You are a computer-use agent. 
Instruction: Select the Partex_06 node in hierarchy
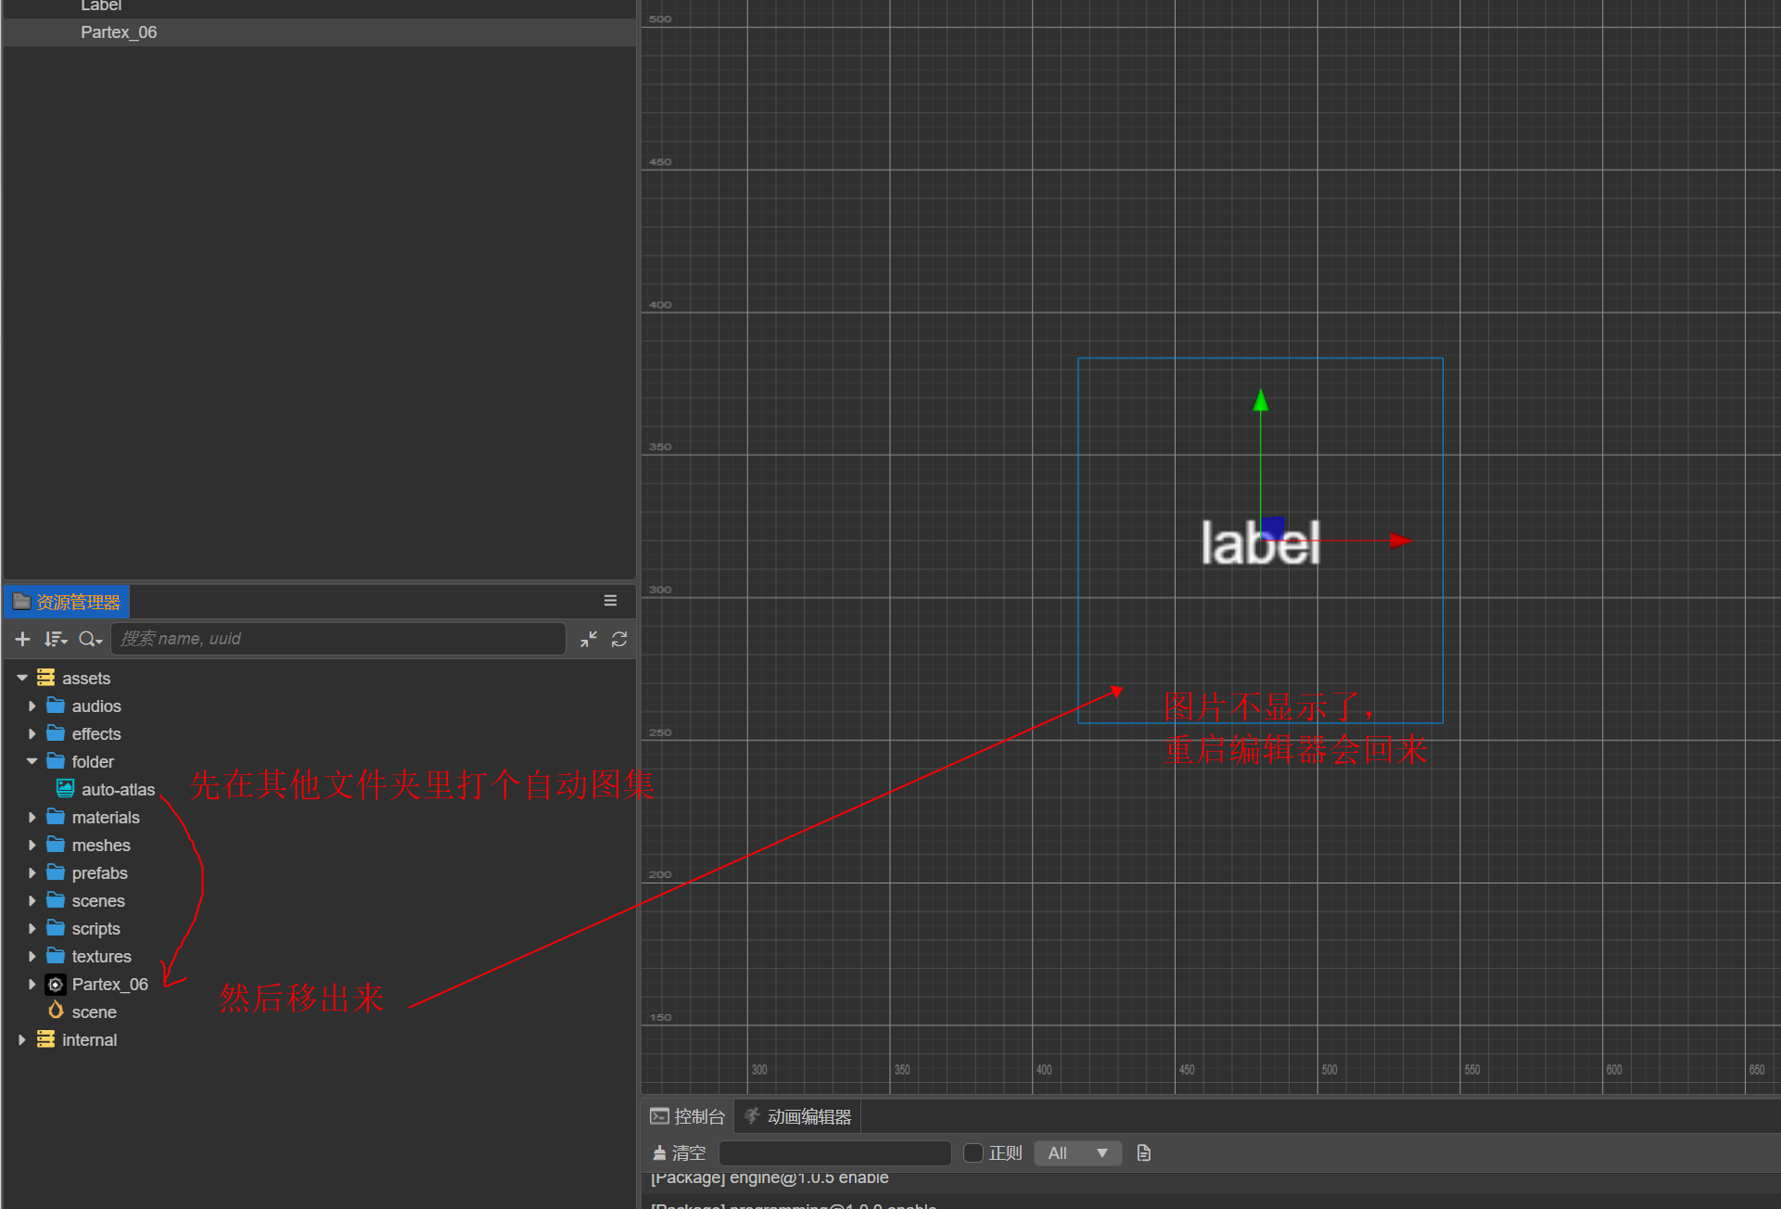[x=119, y=32]
